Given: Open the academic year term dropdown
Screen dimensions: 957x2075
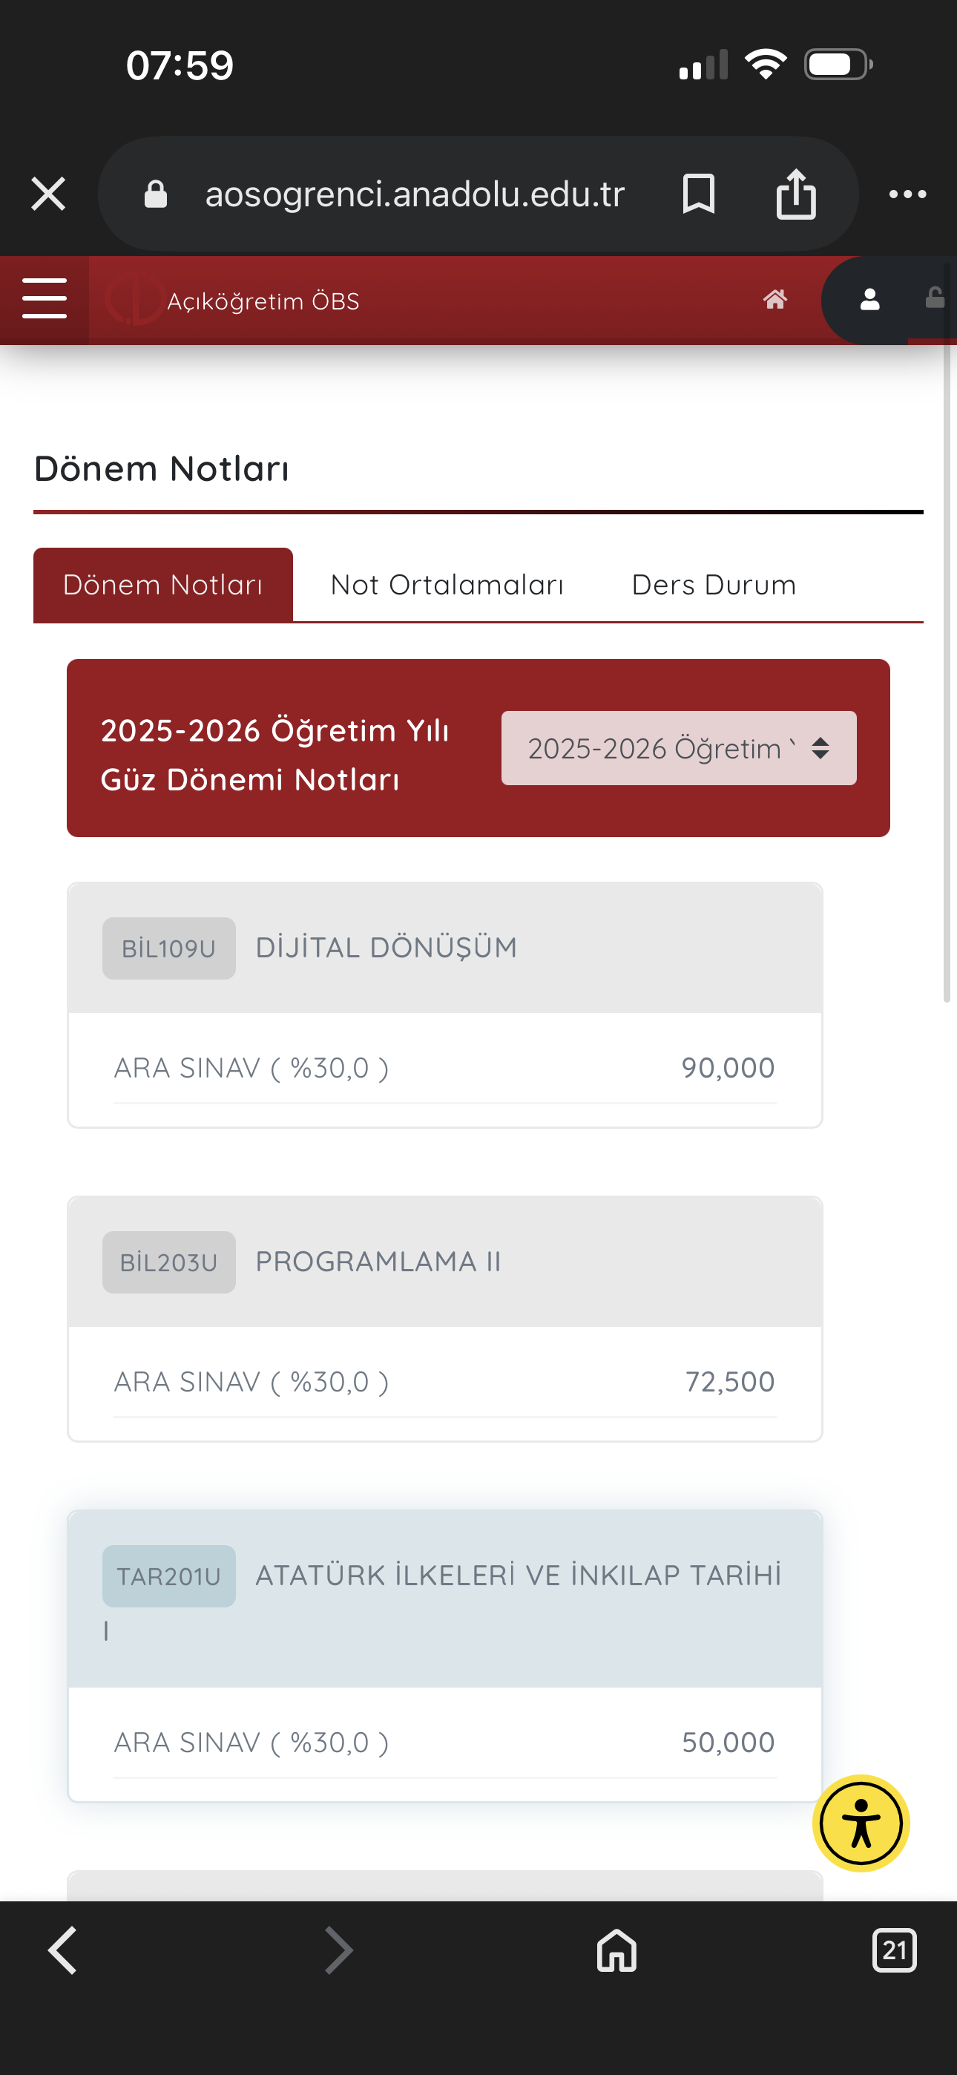Looking at the screenshot, I should click(x=678, y=747).
